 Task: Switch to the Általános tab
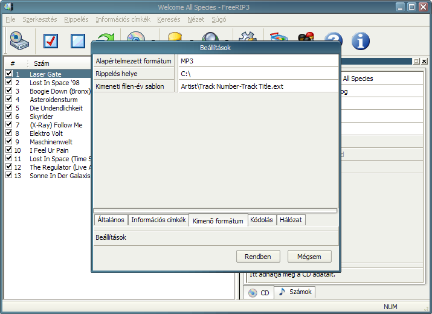point(111,220)
